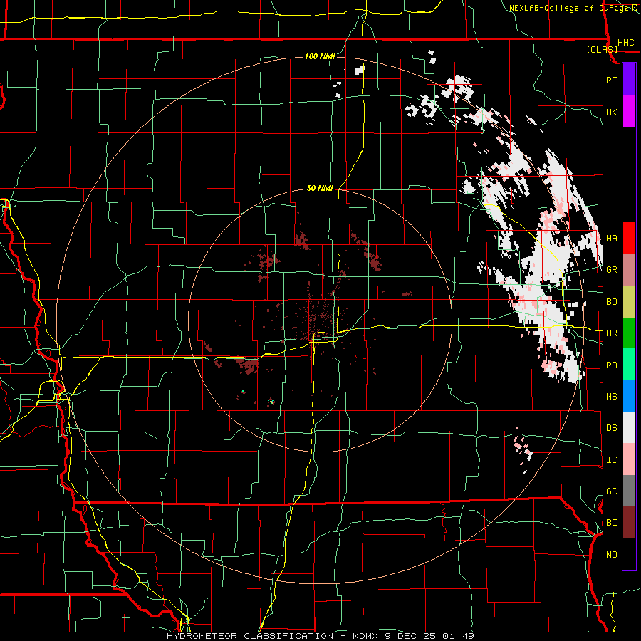Click the GC legend label
641x641 pixels.
[x=611, y=491]
